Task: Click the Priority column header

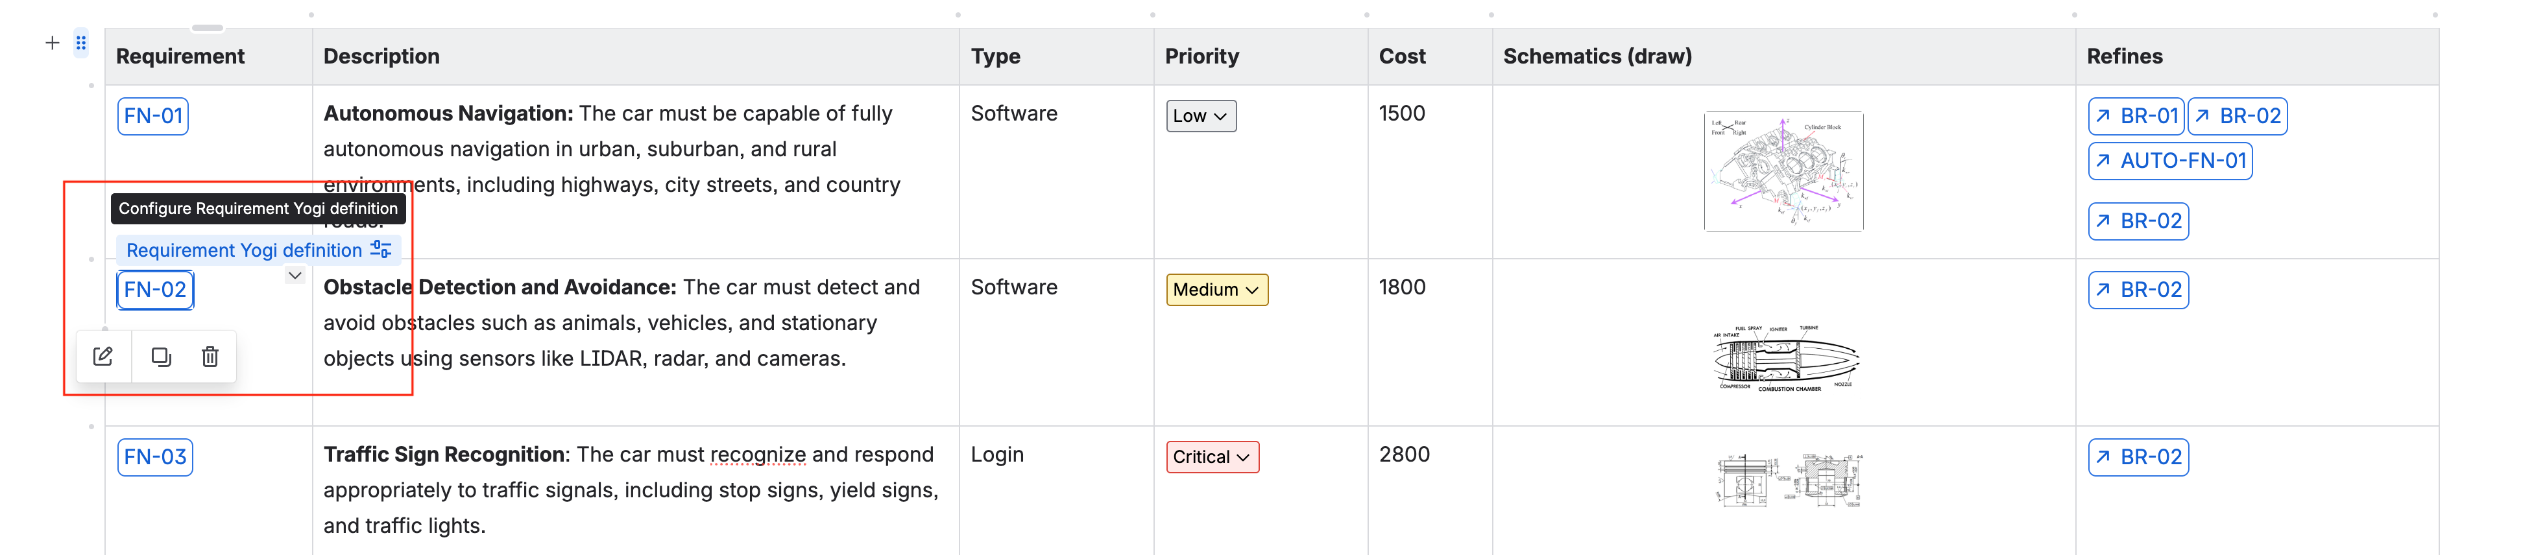Action: [1201, 56]
